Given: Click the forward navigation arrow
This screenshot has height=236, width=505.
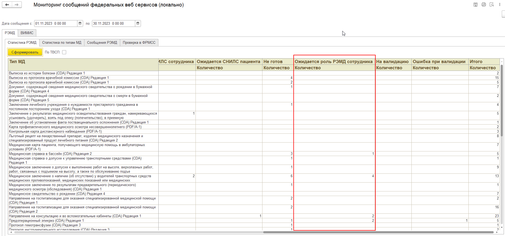Looking at the screenshot, I should coord(17,5).
